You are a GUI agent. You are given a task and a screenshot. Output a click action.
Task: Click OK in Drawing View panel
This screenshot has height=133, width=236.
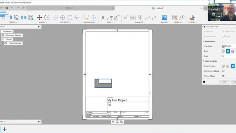(224, 82)
